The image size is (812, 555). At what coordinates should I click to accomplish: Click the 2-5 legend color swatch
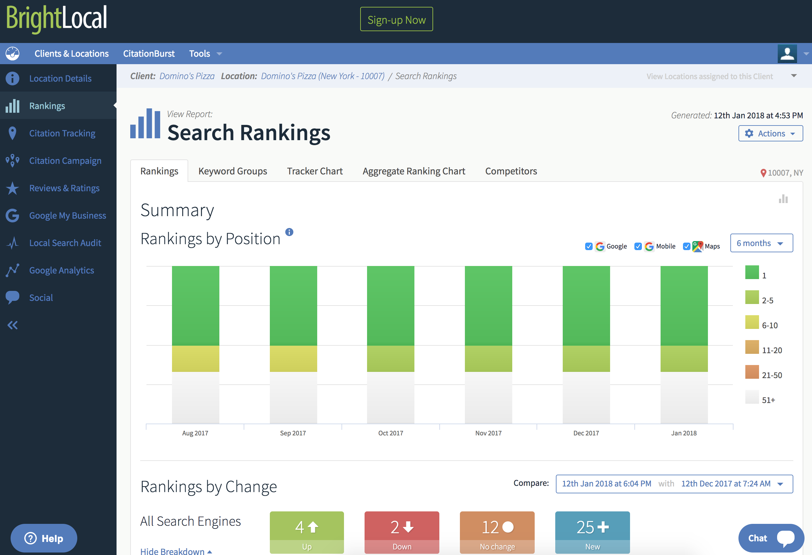click(x=752, y=297)
